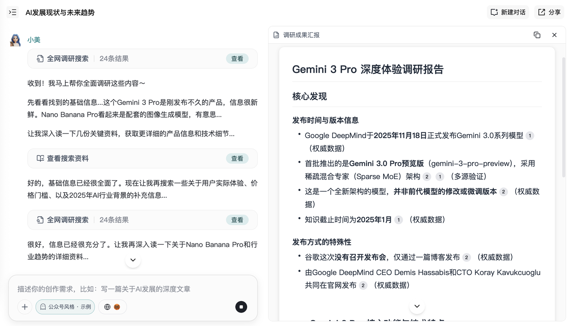Copy the 调研成果汇报 report content

point(537,35)
